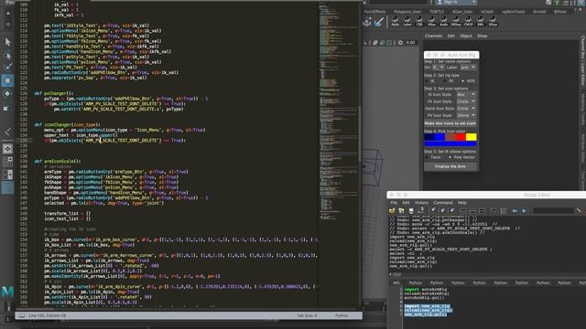Choose the Pole Vector elbow option radio

click(450, 157)
